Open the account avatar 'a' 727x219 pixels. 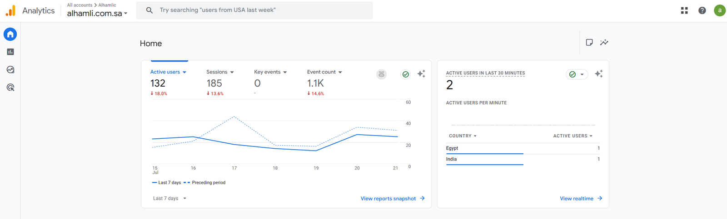coord(720,10)
